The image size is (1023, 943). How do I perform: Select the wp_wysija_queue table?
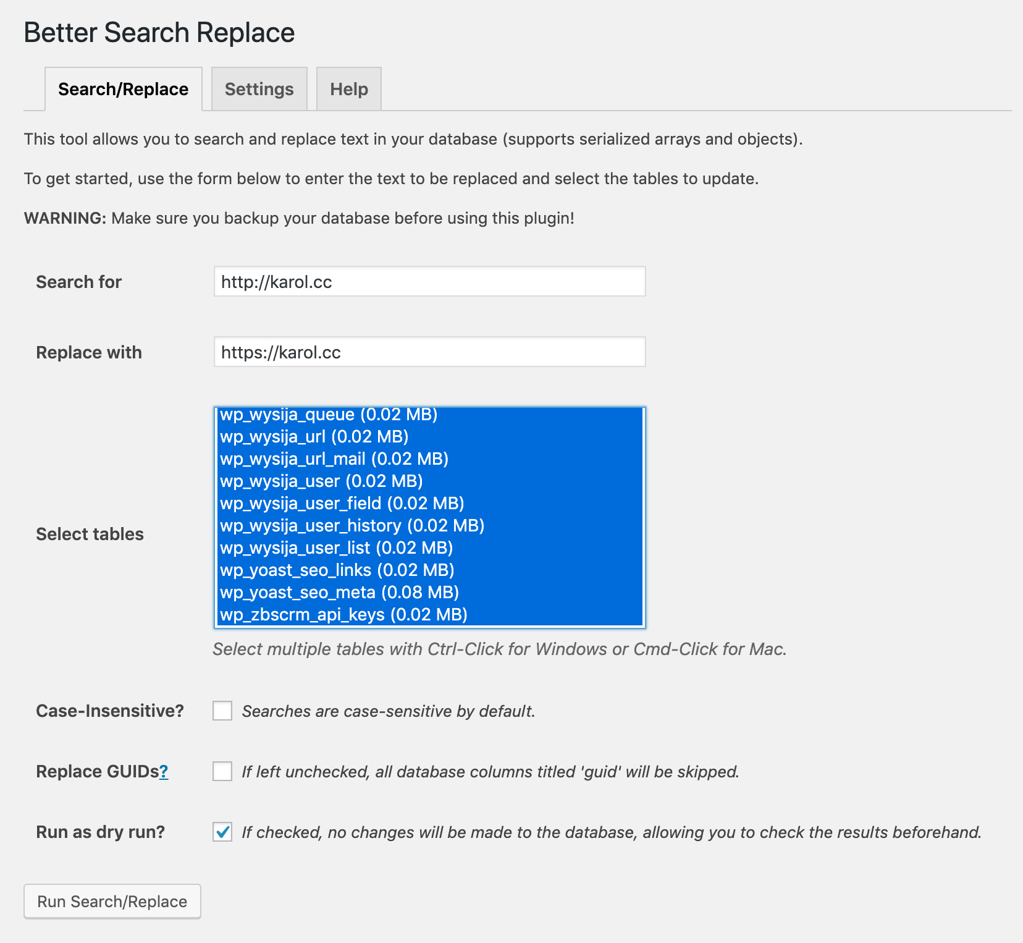tap(329, 415)
